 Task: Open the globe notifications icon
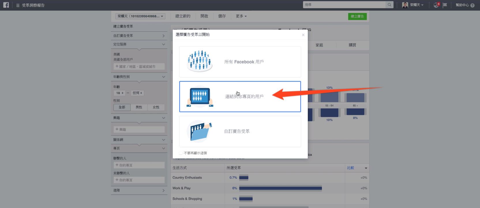coord(436,5)
